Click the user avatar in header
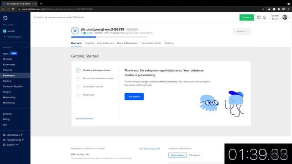Image resolution: width=292 pixels, height=164 pixels. [x=285, y=17]
